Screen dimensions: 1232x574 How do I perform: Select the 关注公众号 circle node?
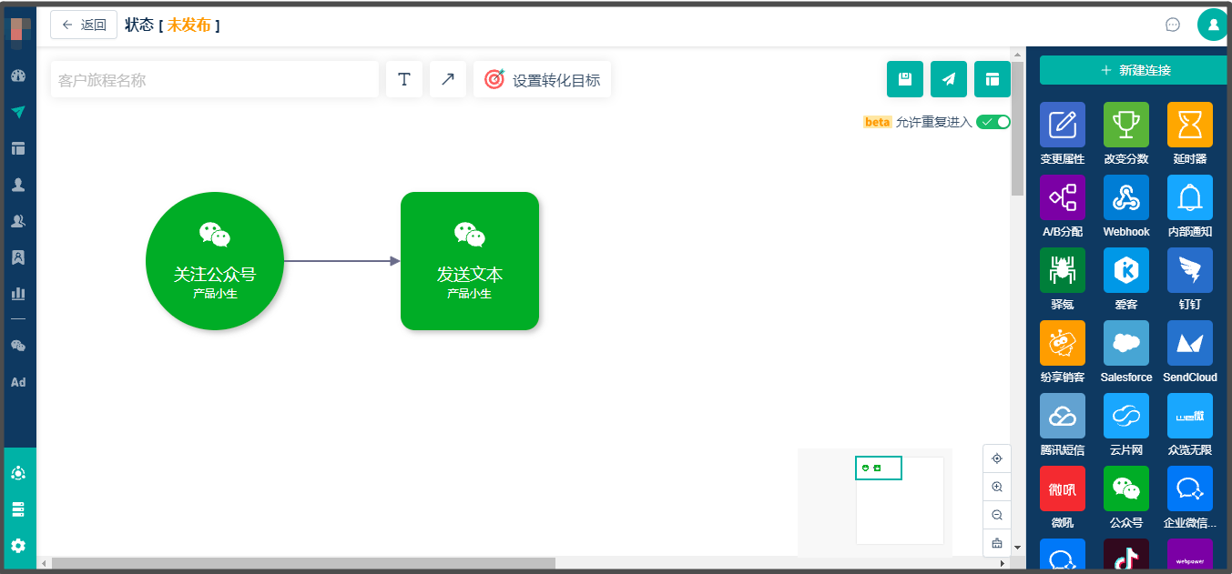pos(215,261)
